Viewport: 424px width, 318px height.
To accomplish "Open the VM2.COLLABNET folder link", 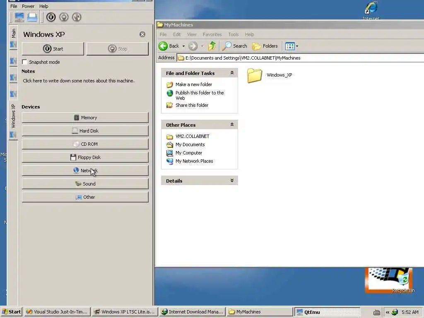I will (192, 136).
